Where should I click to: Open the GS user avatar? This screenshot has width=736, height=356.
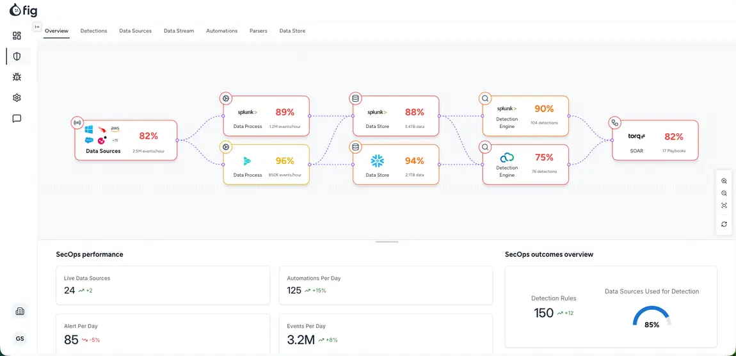(x=20, y=339)
